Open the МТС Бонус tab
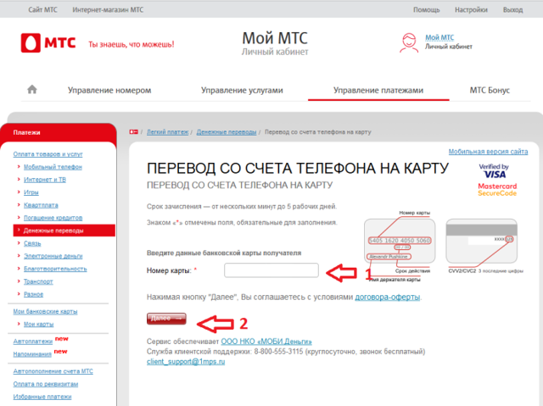The width and height of the screenshot is (543, 406). [490, 90]
